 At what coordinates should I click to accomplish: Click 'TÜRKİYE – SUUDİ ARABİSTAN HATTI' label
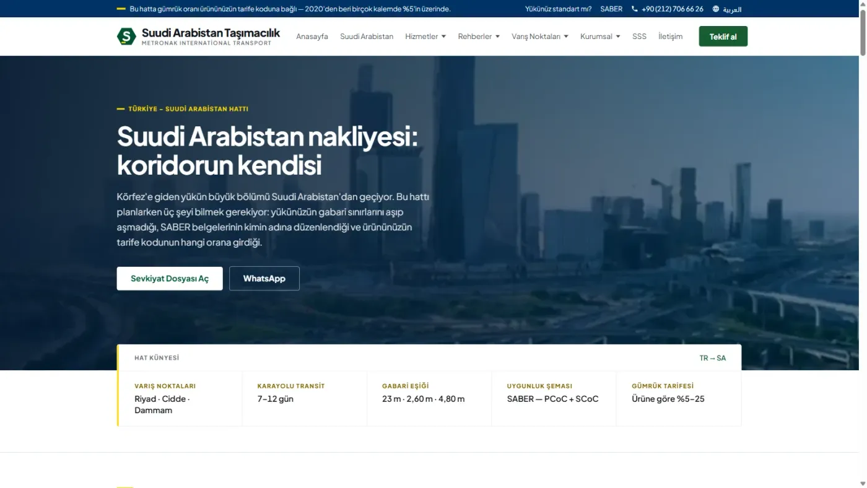click(188, 109)
